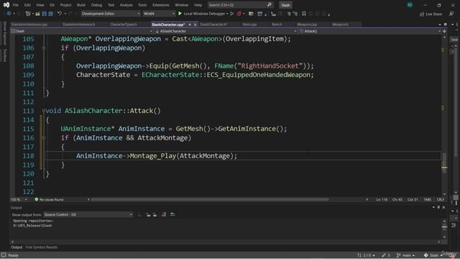Open the Edit menu
The image size is (460, 259).
27,5
